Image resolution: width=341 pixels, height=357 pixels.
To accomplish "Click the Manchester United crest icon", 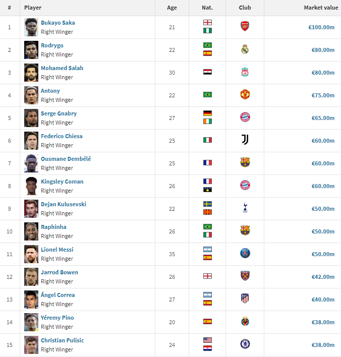I will point(245,94).
